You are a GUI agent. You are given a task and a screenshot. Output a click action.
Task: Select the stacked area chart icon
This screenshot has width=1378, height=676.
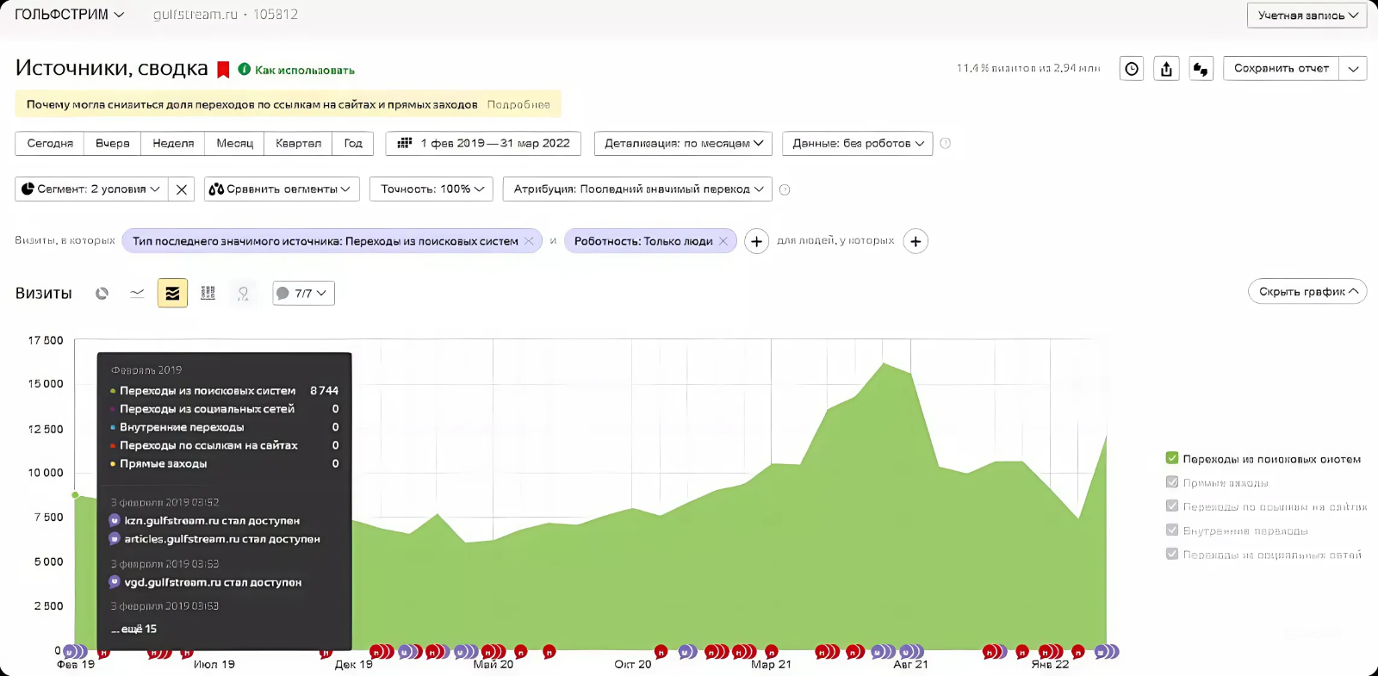coord(172,293)
